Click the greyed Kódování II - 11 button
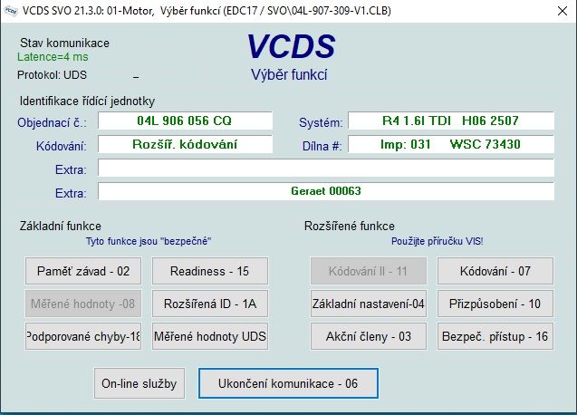The width and height of the screenshot is (577, 415). point(368,272)
